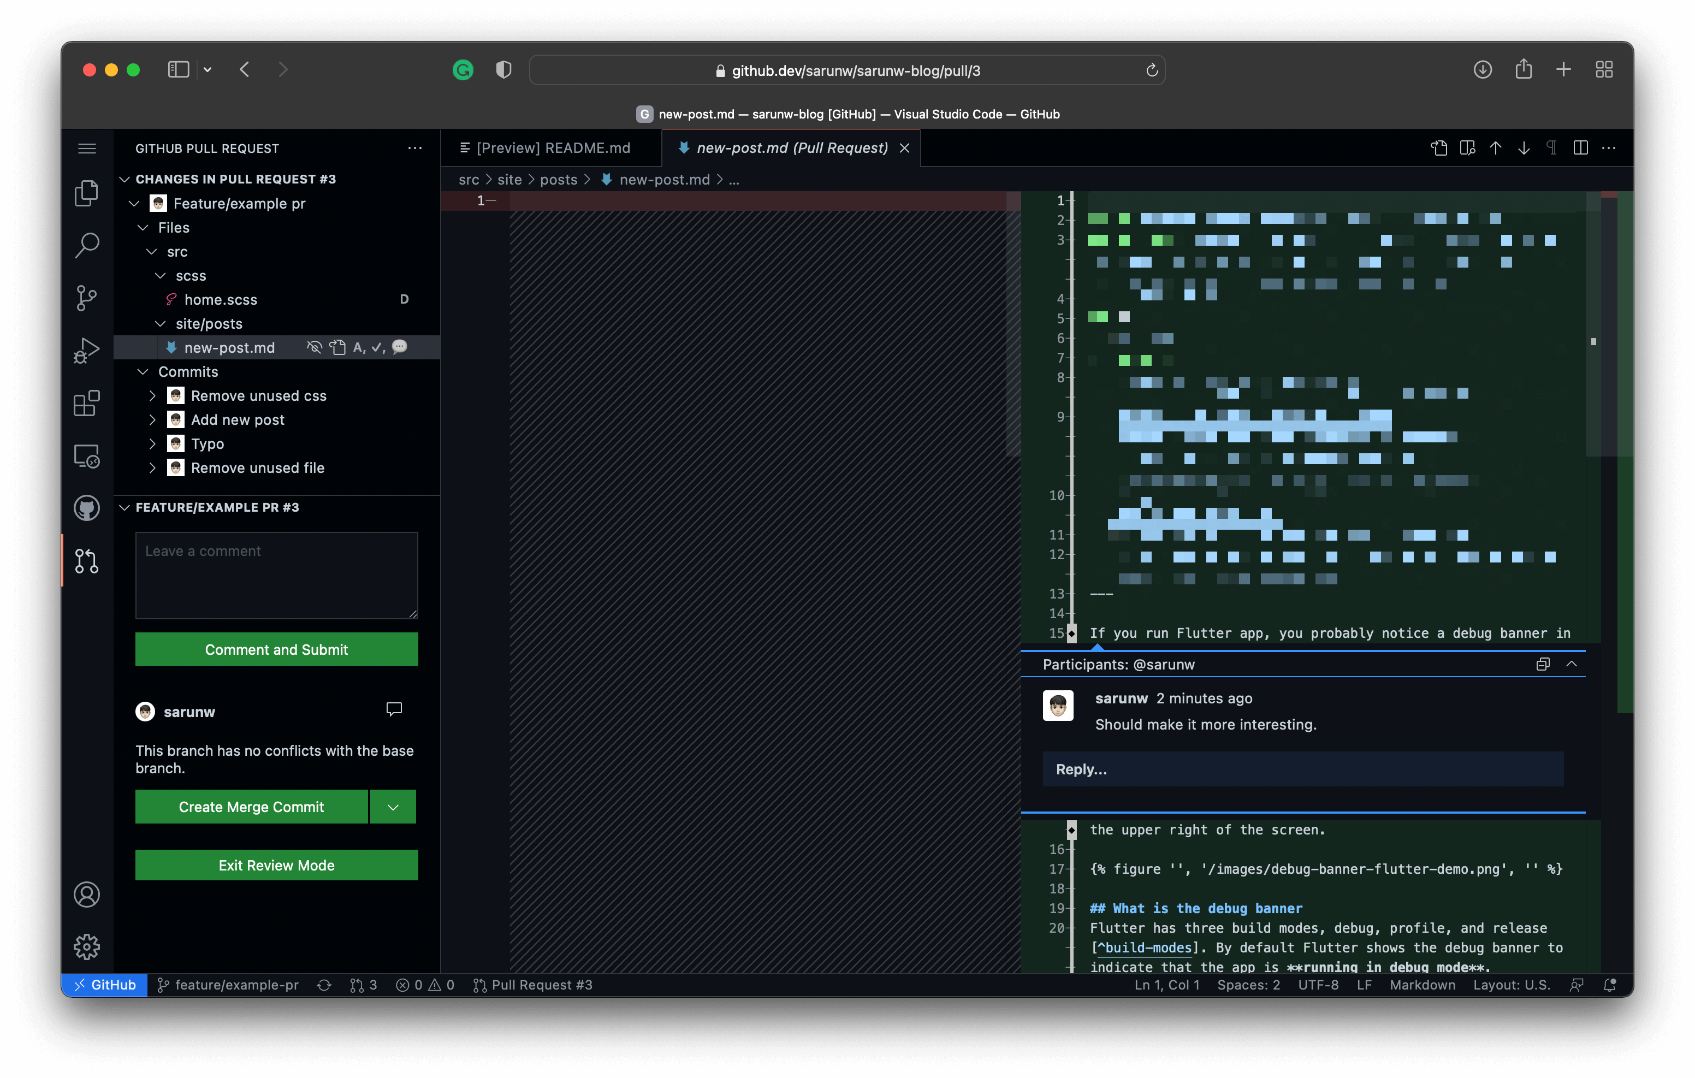Screen dimensions: 1695x1078
Task: Click the Reply input box
Action: [1302, 769]
